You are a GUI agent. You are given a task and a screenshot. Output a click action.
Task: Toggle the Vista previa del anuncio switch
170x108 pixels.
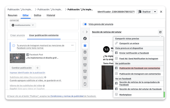point(85,24)
